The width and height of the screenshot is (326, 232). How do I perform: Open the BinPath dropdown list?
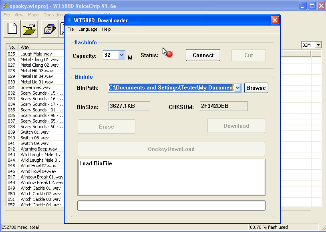coord(237,88)
